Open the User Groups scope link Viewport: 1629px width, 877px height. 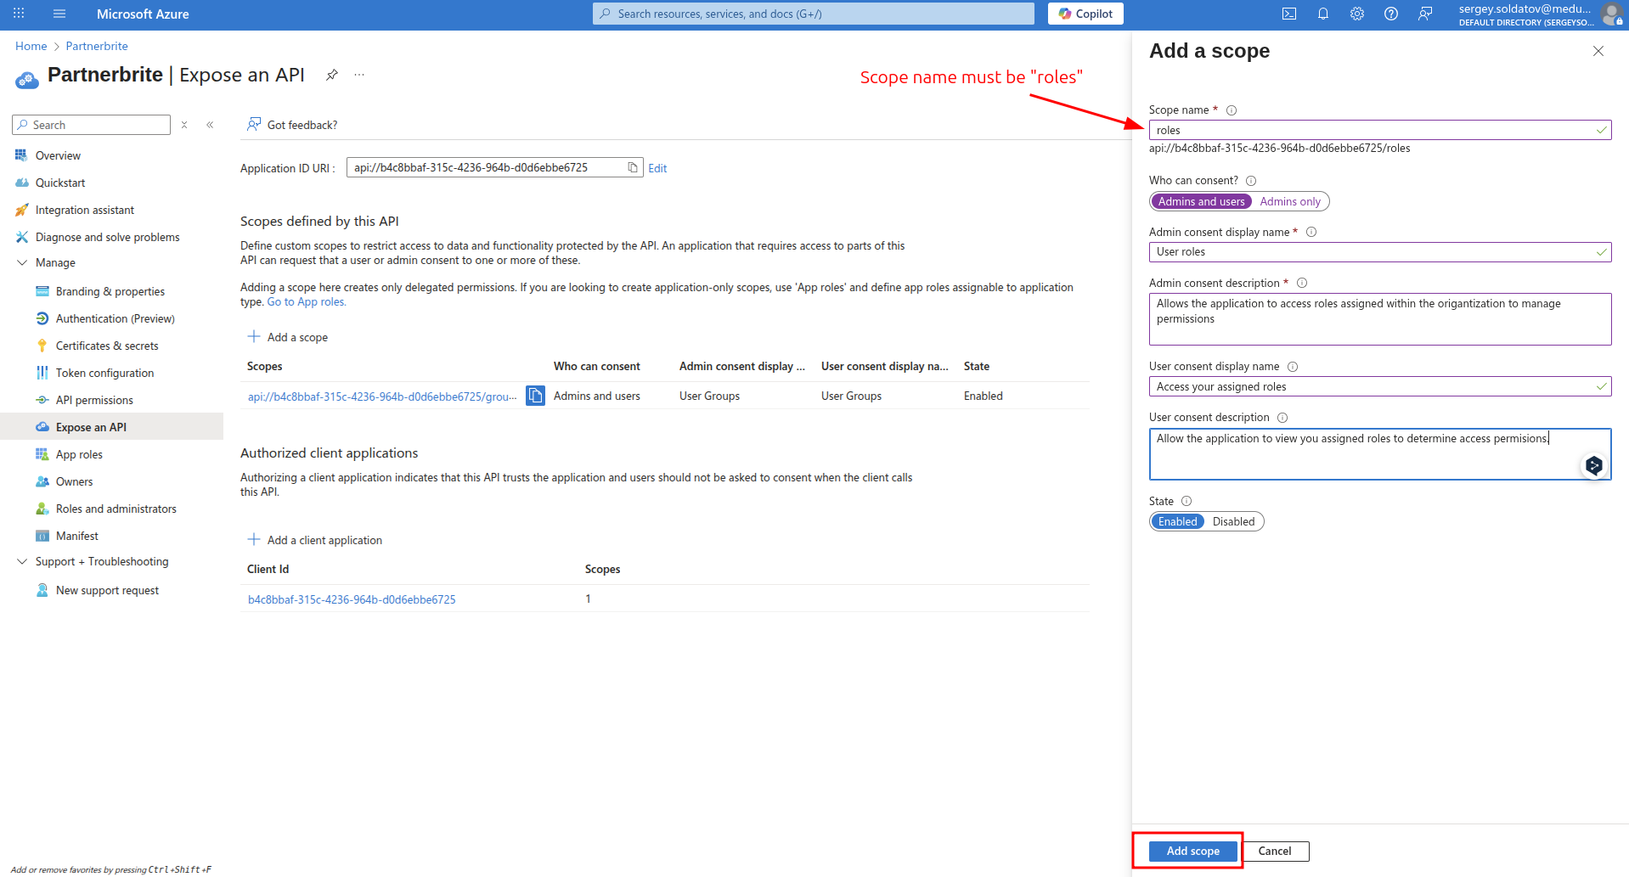click(x=382, y=396)
